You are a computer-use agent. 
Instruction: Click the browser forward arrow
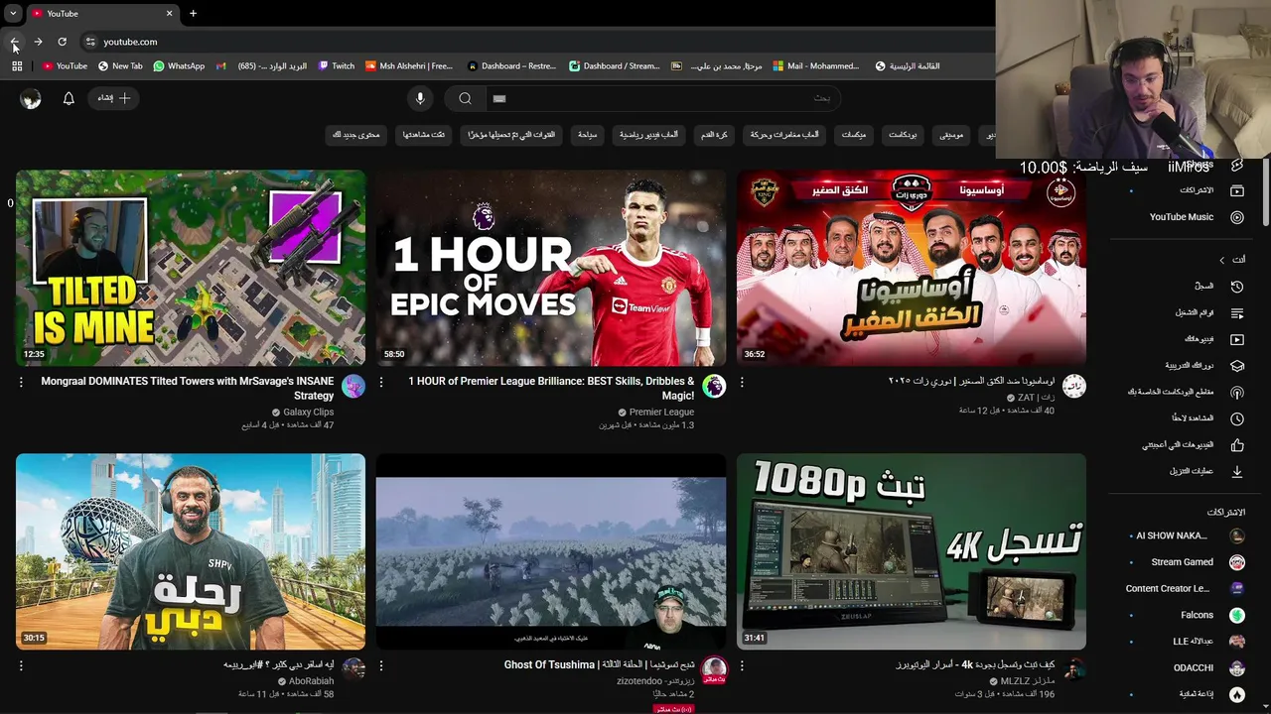click(x=38, y=42)
